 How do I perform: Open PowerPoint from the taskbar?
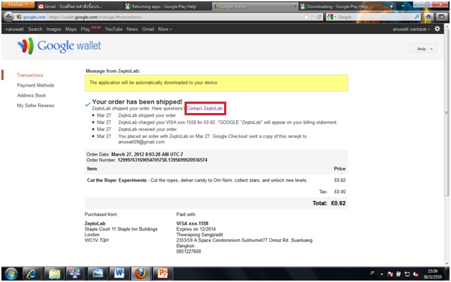162,273
